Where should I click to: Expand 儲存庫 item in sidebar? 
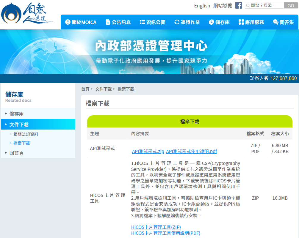click(x=17, y=114)
